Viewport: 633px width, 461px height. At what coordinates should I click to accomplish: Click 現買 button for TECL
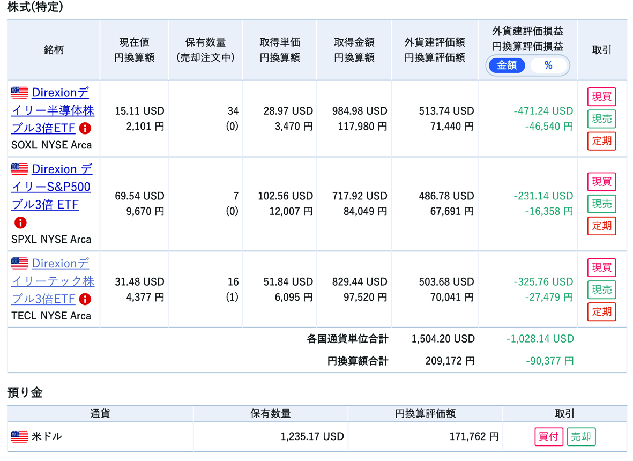point(601,267)
